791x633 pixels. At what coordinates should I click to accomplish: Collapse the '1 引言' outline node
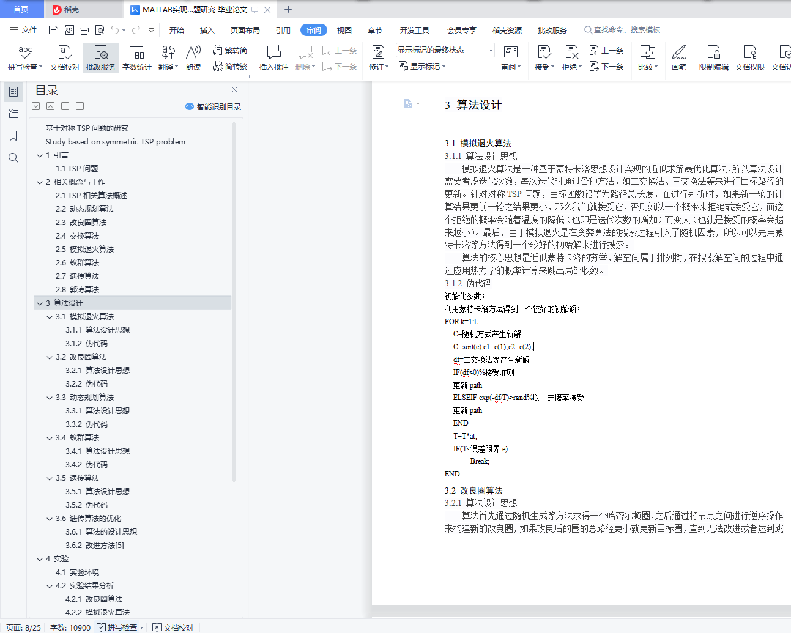(40, 155)
